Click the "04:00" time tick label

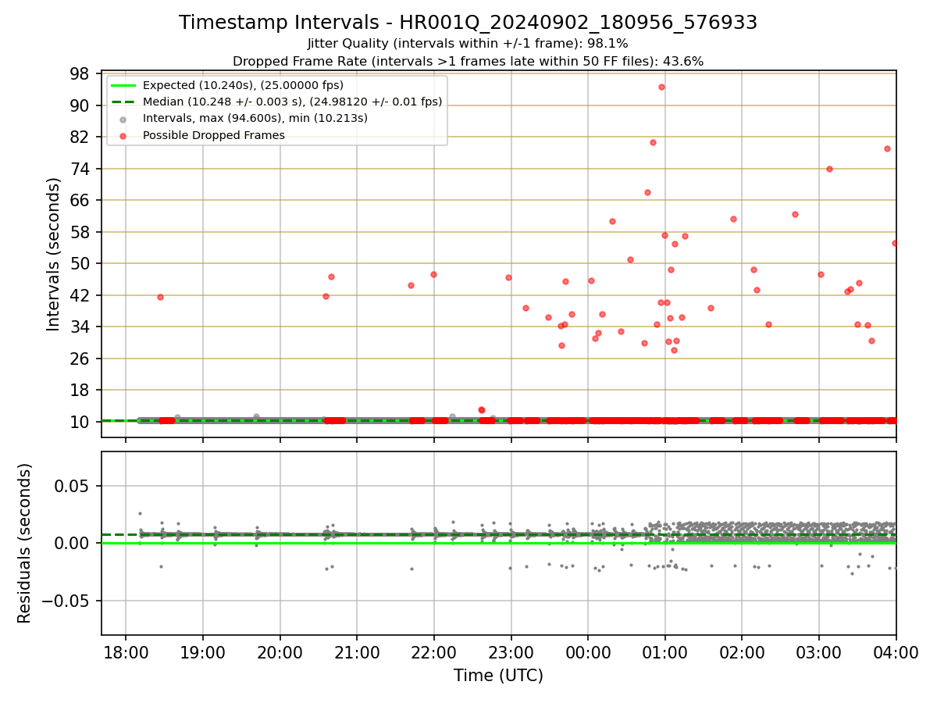[x=896, y=652]
